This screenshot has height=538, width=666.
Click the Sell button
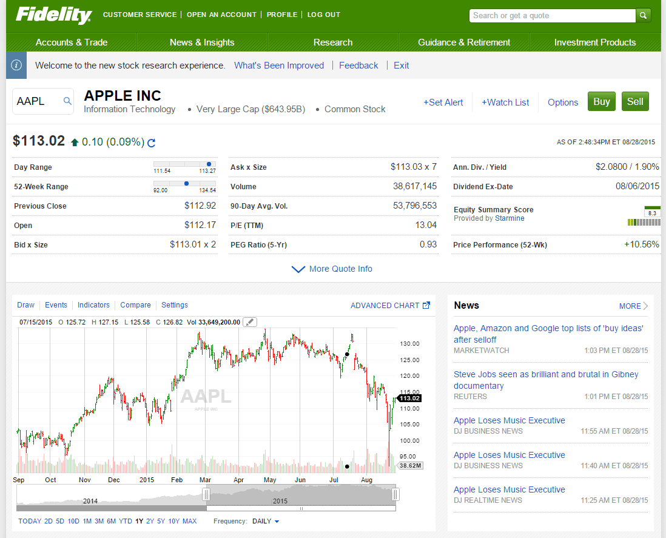635,101
